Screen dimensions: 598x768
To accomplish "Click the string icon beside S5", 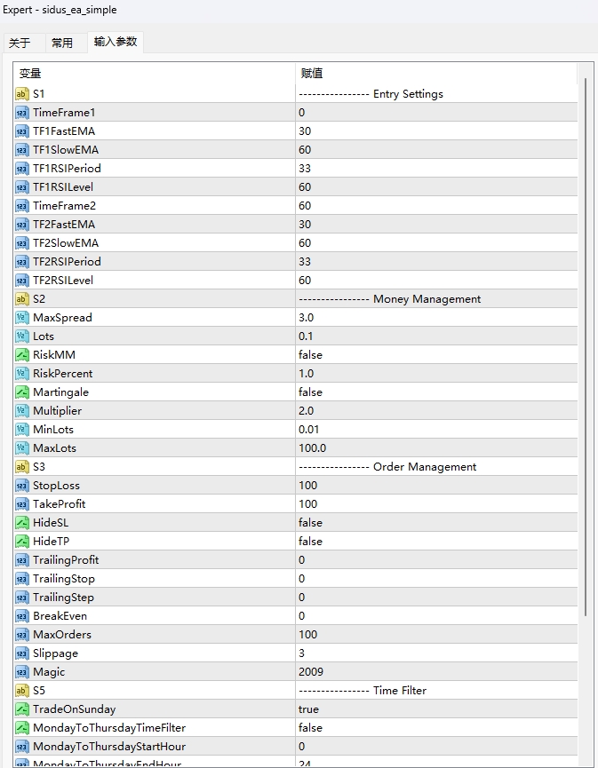I will click(21, 690).
